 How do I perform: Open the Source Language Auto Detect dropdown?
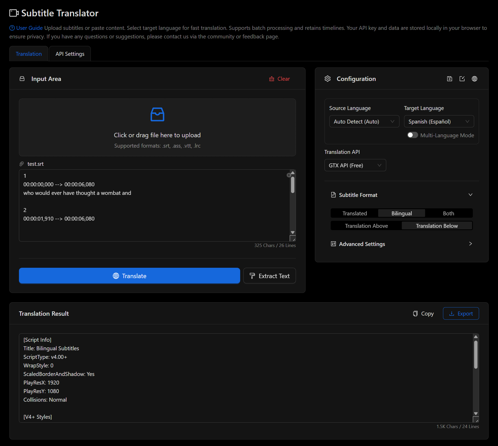pos(364,121)
